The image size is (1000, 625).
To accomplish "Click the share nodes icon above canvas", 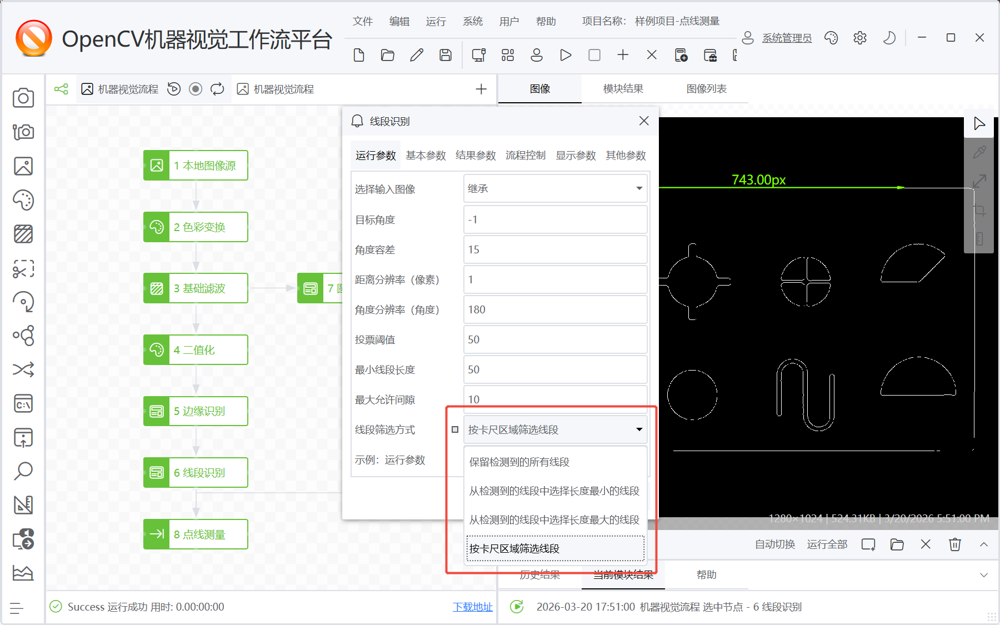I will 61,89.
